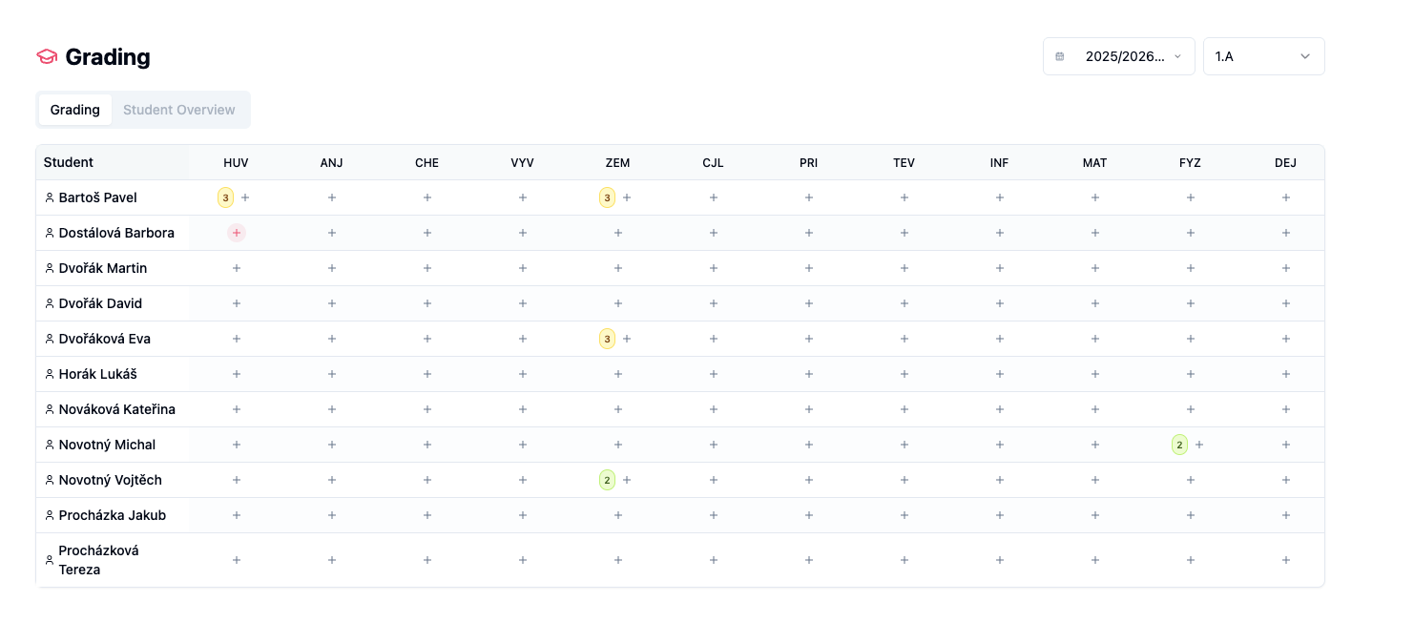Open the 1.A class selector
The width and height of the screenshot is (1414, 643).
coord(1264,56)
